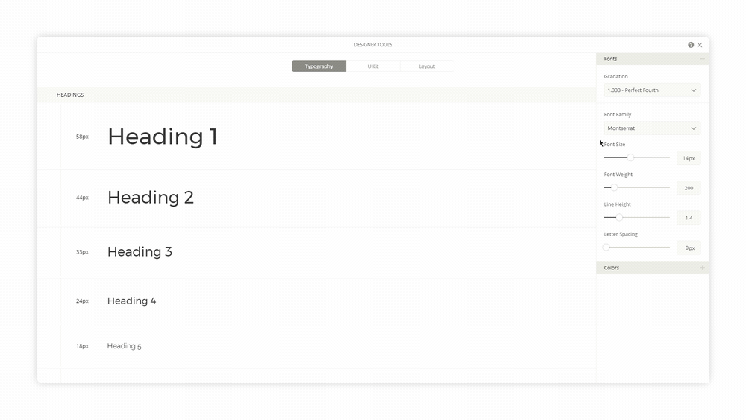Focus the Line Height 1.4 input field
This screenshot has width=746, height=420.
click(x=688, y=218)
